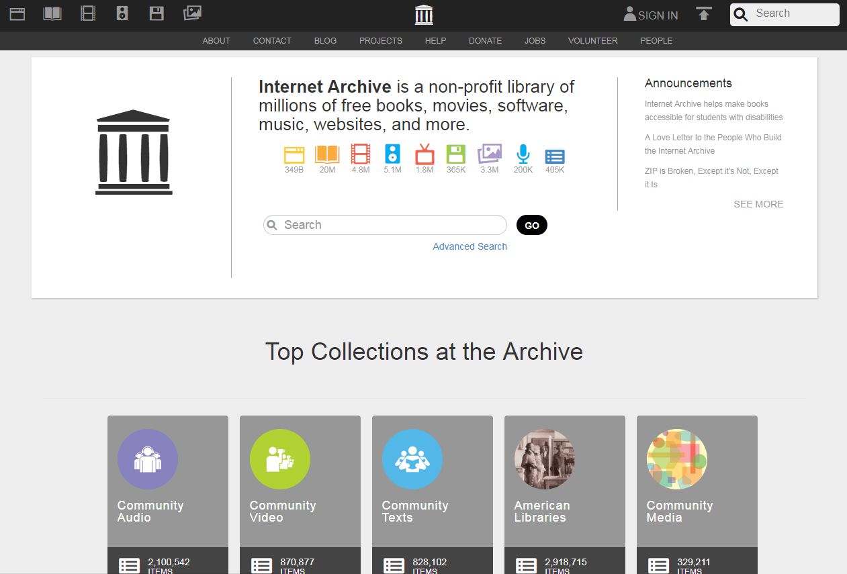Click the blue audio speaker icon (5.1M)
The height and width of the screenshot is (574, 847).
(x=392, y=154)
